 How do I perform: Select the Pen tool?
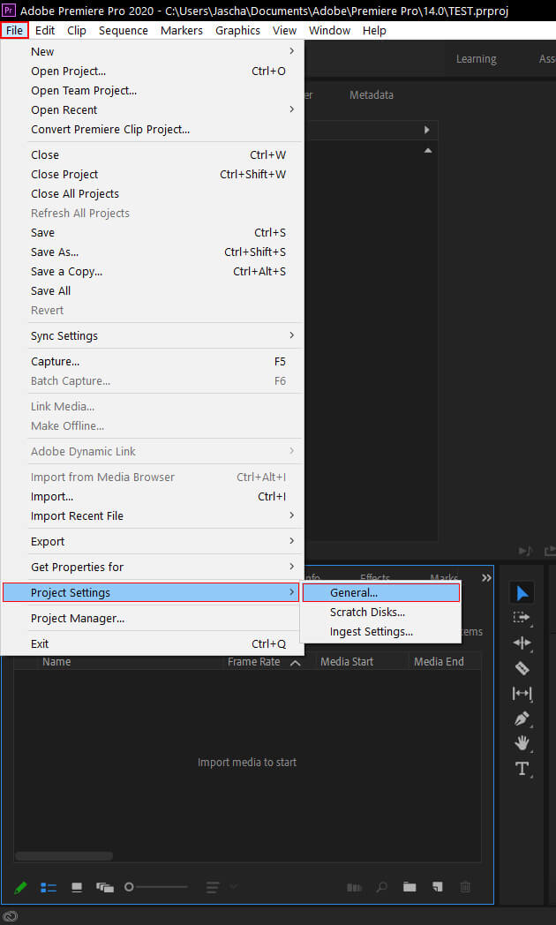point(522,718)
